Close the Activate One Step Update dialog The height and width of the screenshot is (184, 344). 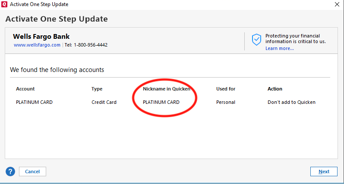click(337, 4)
